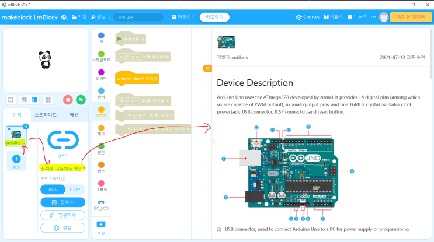The image size is (434, 242).
Task: Open the 파일 menu
Action: (x=79, y=17)
